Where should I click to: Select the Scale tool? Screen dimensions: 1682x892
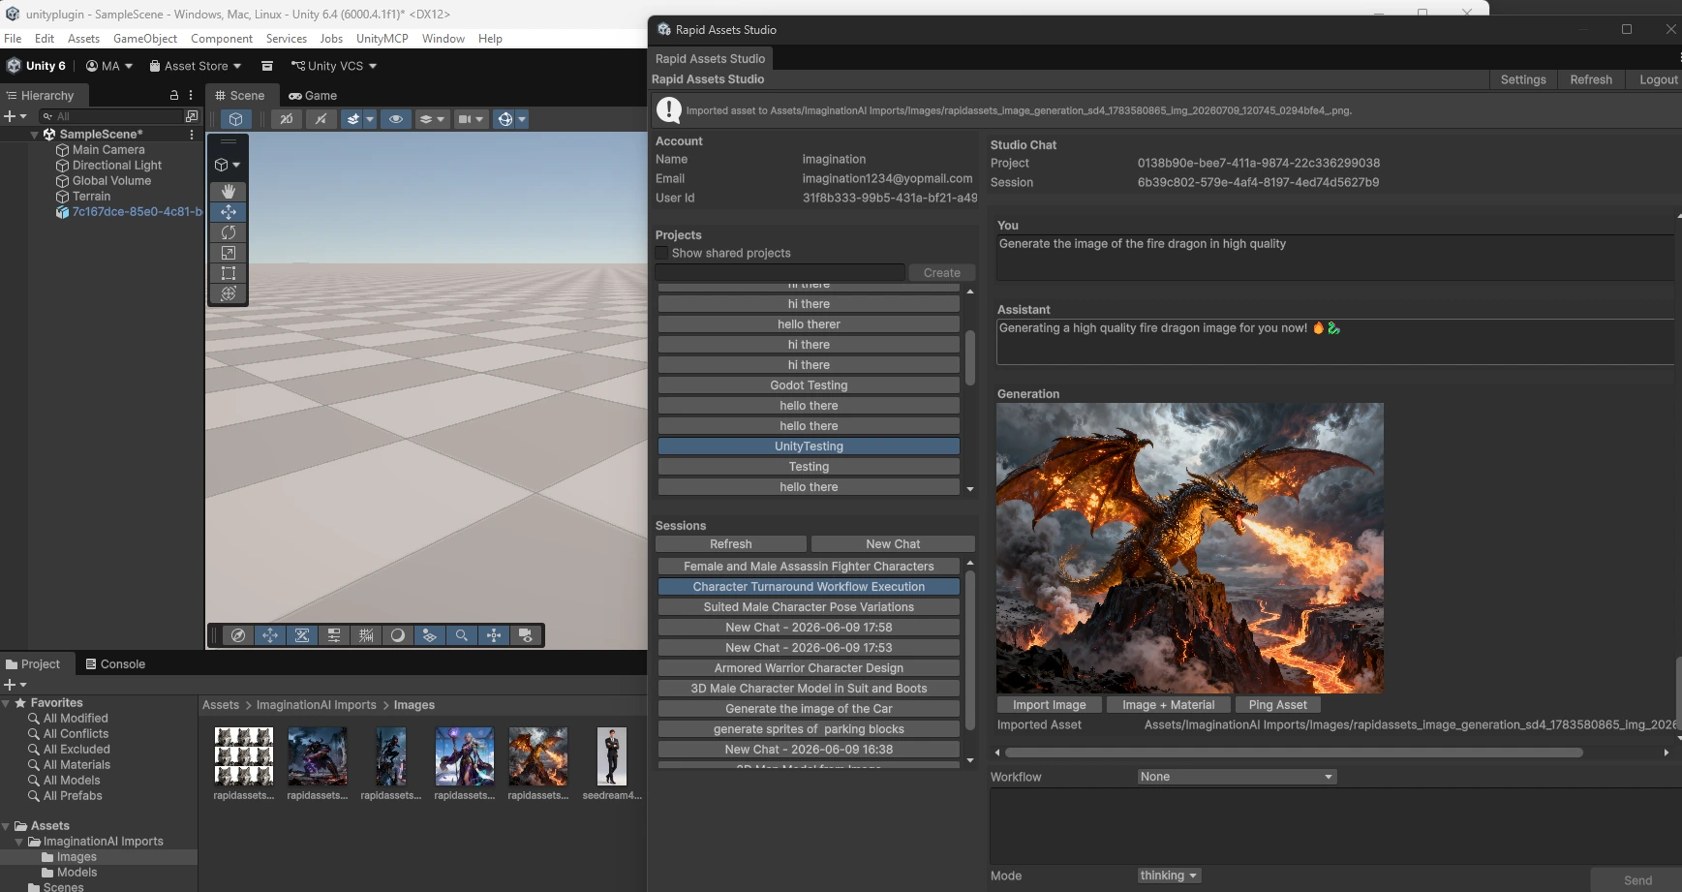[x=229, y=253]
